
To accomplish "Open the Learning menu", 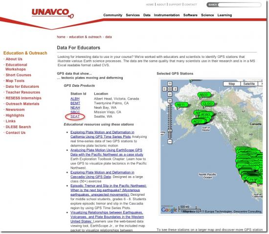I will pos(224,15).
